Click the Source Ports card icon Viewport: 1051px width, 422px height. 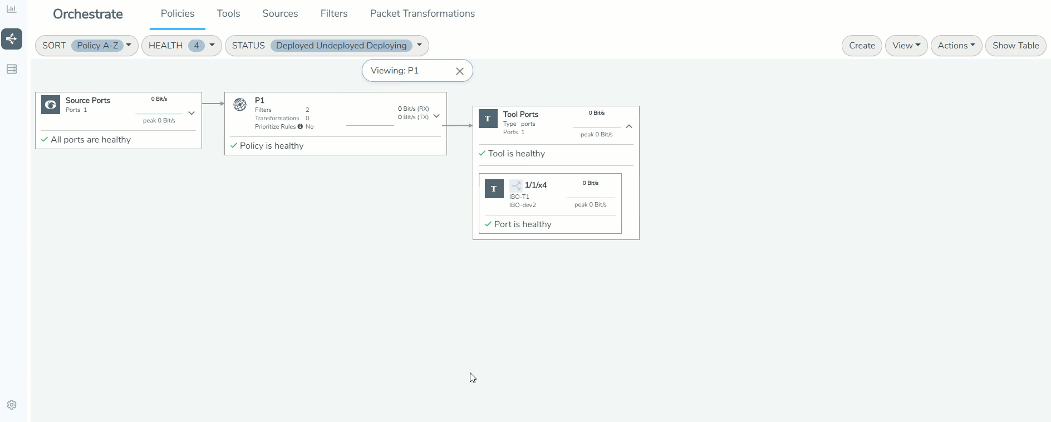tap(51, 105)
